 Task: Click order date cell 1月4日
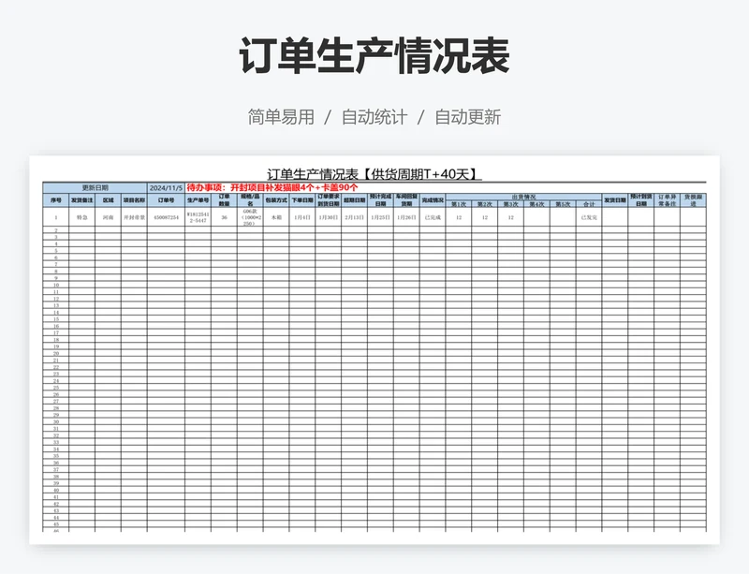(x=302, y=217)
